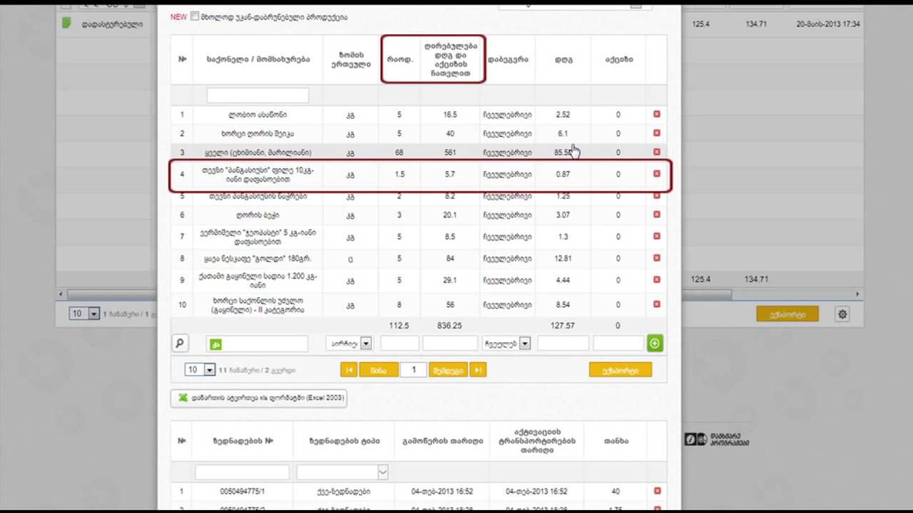Click the 'ზომის ერთეული' column header
Image resolution: width=913 pixels, height=513 pixels.
point(350,59)
